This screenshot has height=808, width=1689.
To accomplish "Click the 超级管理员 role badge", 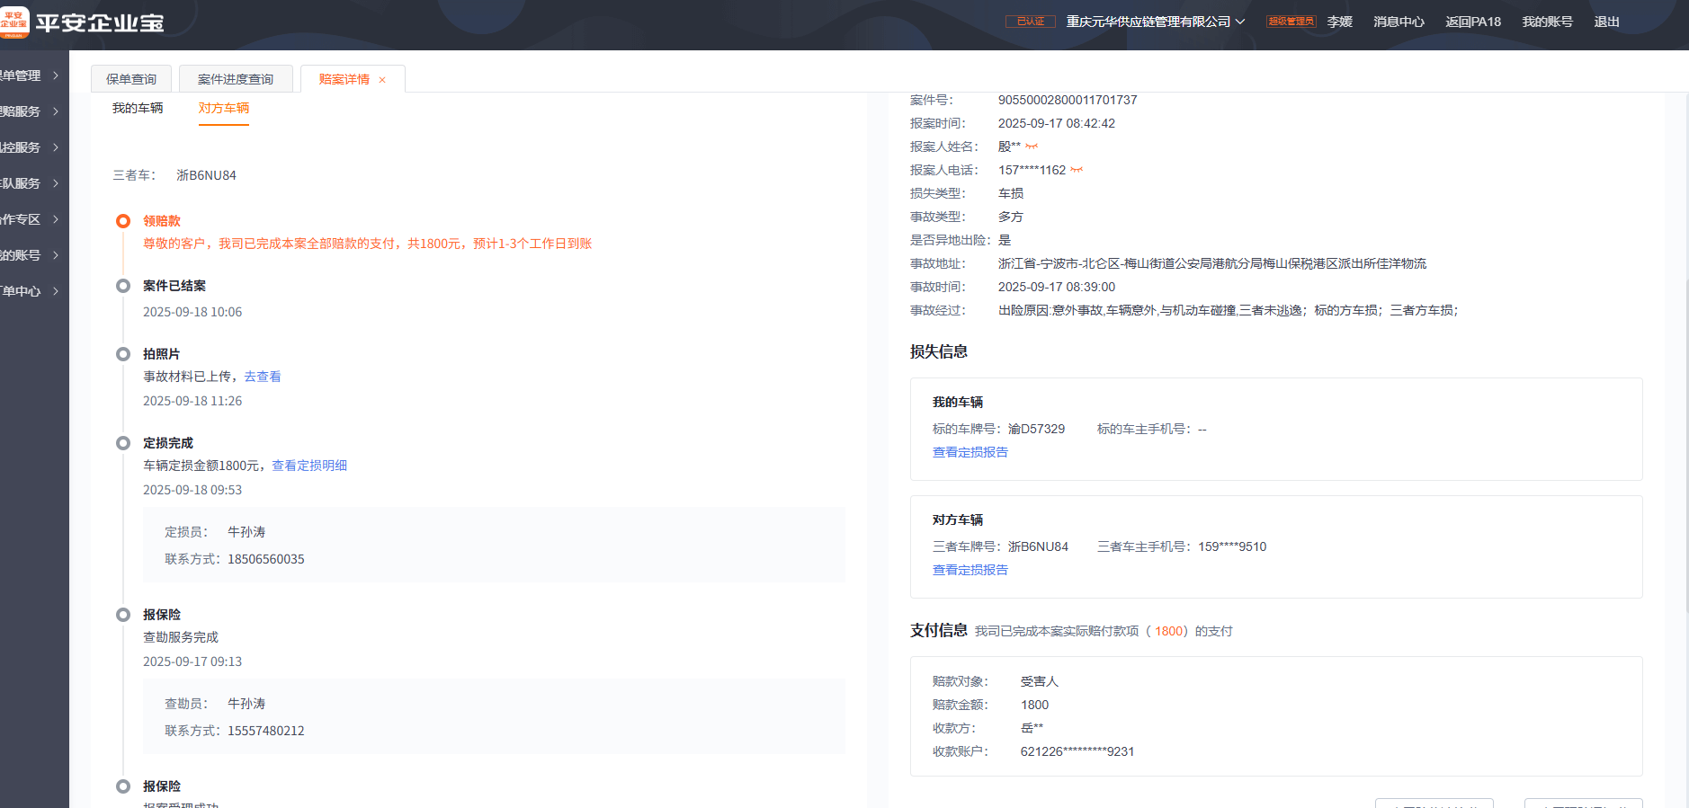I will [x=1291, y=22].
